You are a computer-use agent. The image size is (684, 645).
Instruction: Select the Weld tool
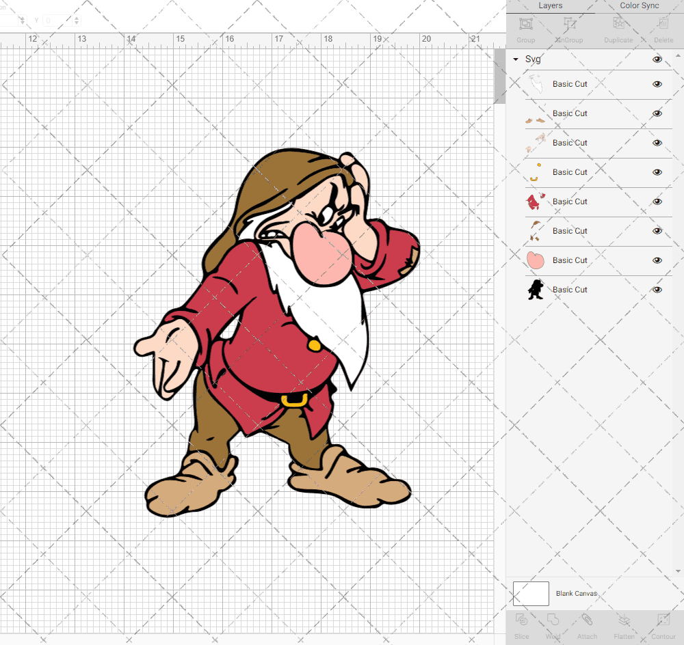553,620
